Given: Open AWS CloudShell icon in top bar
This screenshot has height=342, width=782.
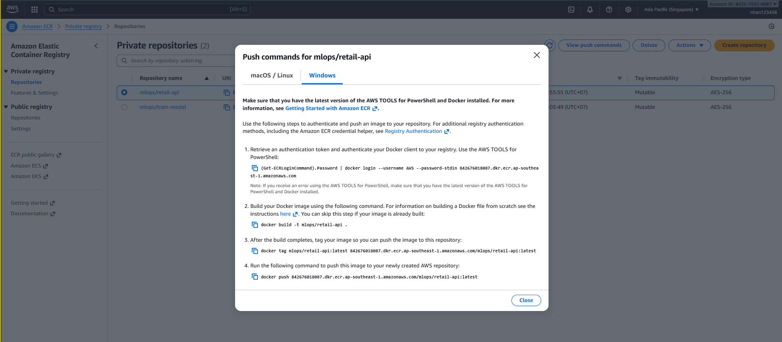Looking at the screenshot, I should coord(571,9).
